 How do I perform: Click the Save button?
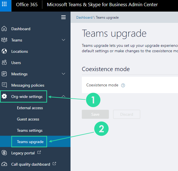pyautogui.click(x=95, y=114)
